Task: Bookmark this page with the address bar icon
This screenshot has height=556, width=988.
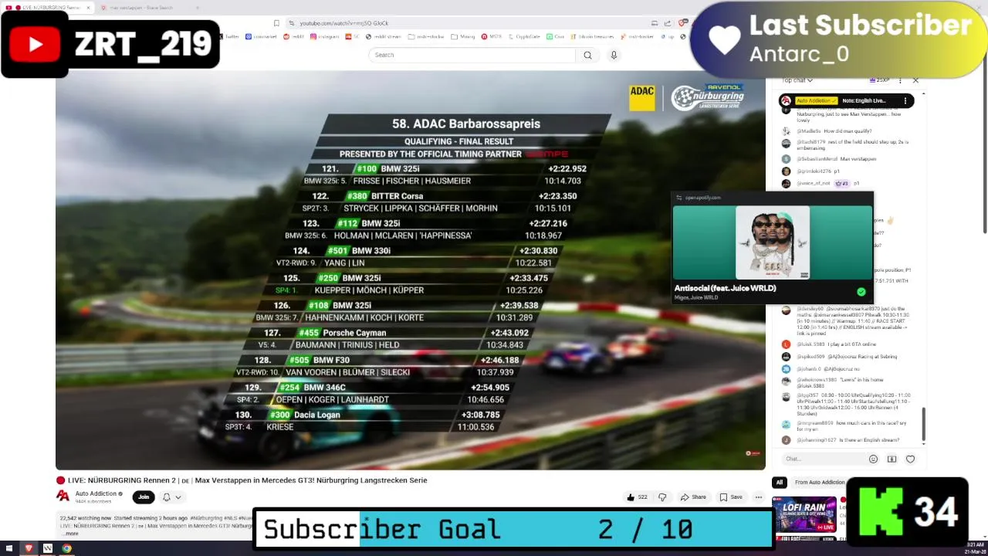Action: click(276, 23)
